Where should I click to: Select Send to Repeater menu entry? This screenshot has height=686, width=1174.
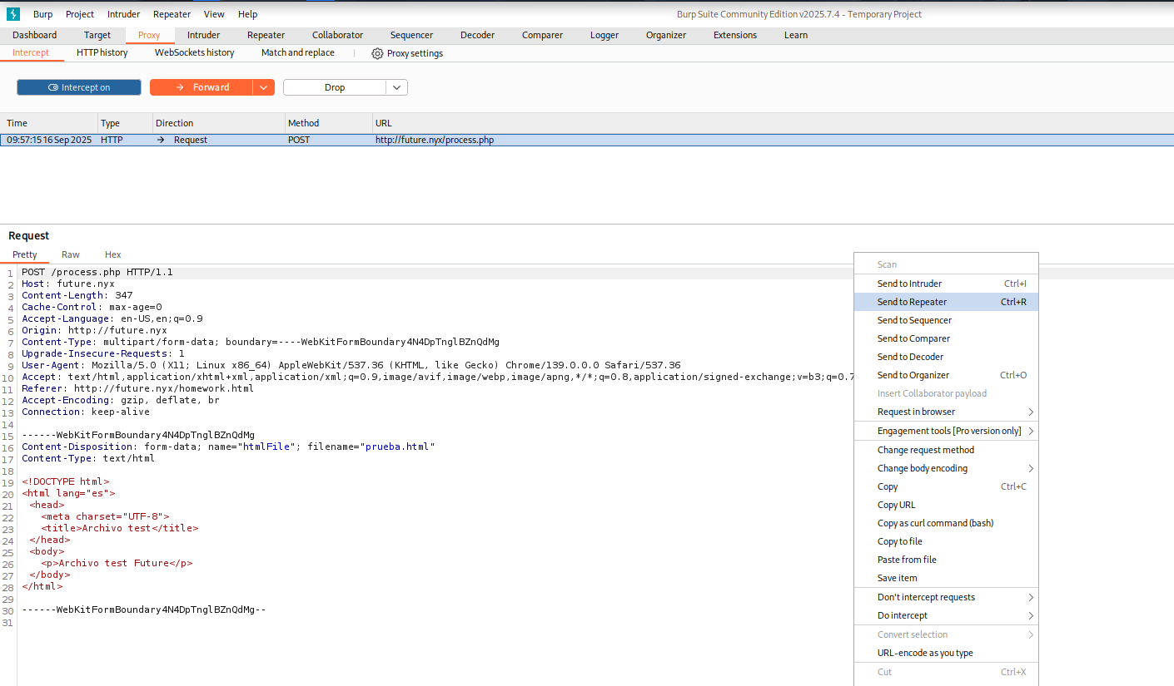click(912, 302)
